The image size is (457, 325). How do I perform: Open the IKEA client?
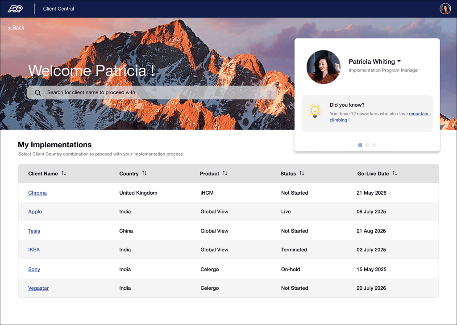[x=34, y=250]
